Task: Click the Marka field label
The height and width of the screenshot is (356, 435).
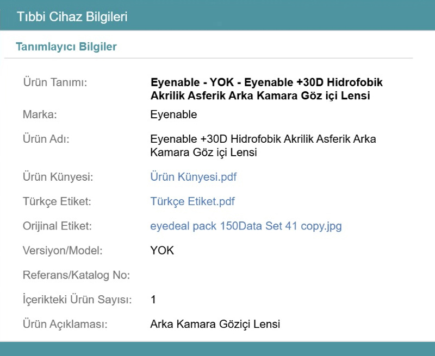Action: point(40,115)
